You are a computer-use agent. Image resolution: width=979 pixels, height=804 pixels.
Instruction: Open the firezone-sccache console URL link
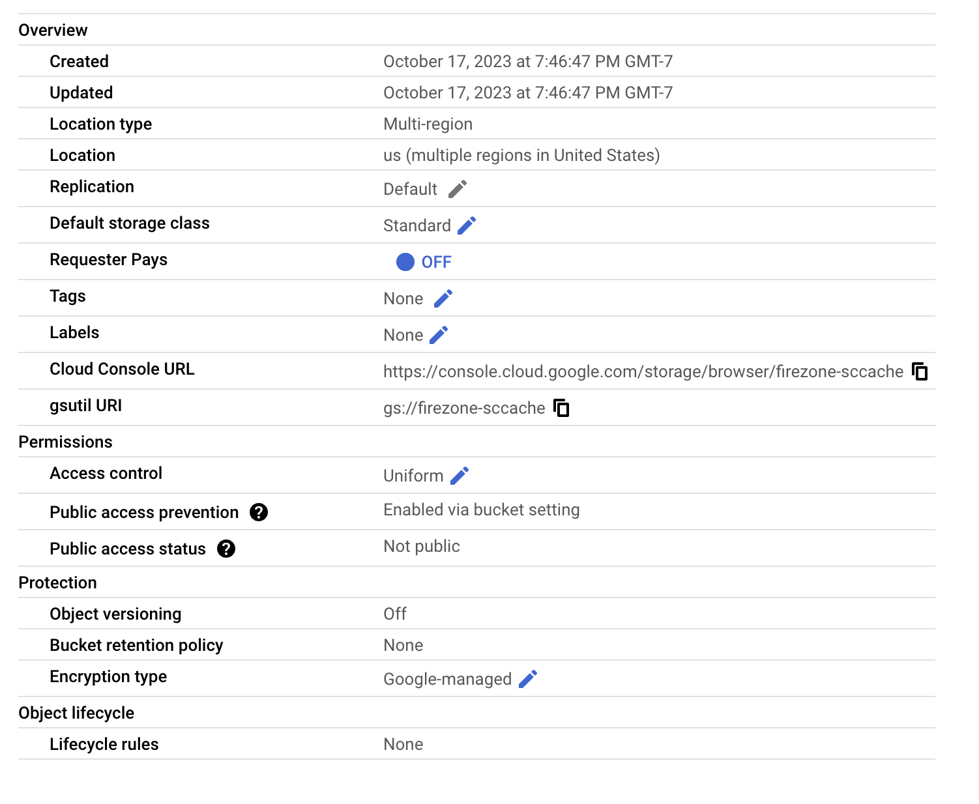(641, 371)
